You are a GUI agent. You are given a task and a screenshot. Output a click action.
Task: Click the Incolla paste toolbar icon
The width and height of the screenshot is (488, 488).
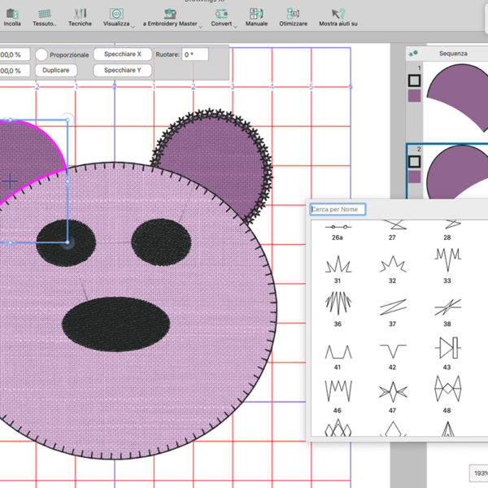[x=12, y=14]
